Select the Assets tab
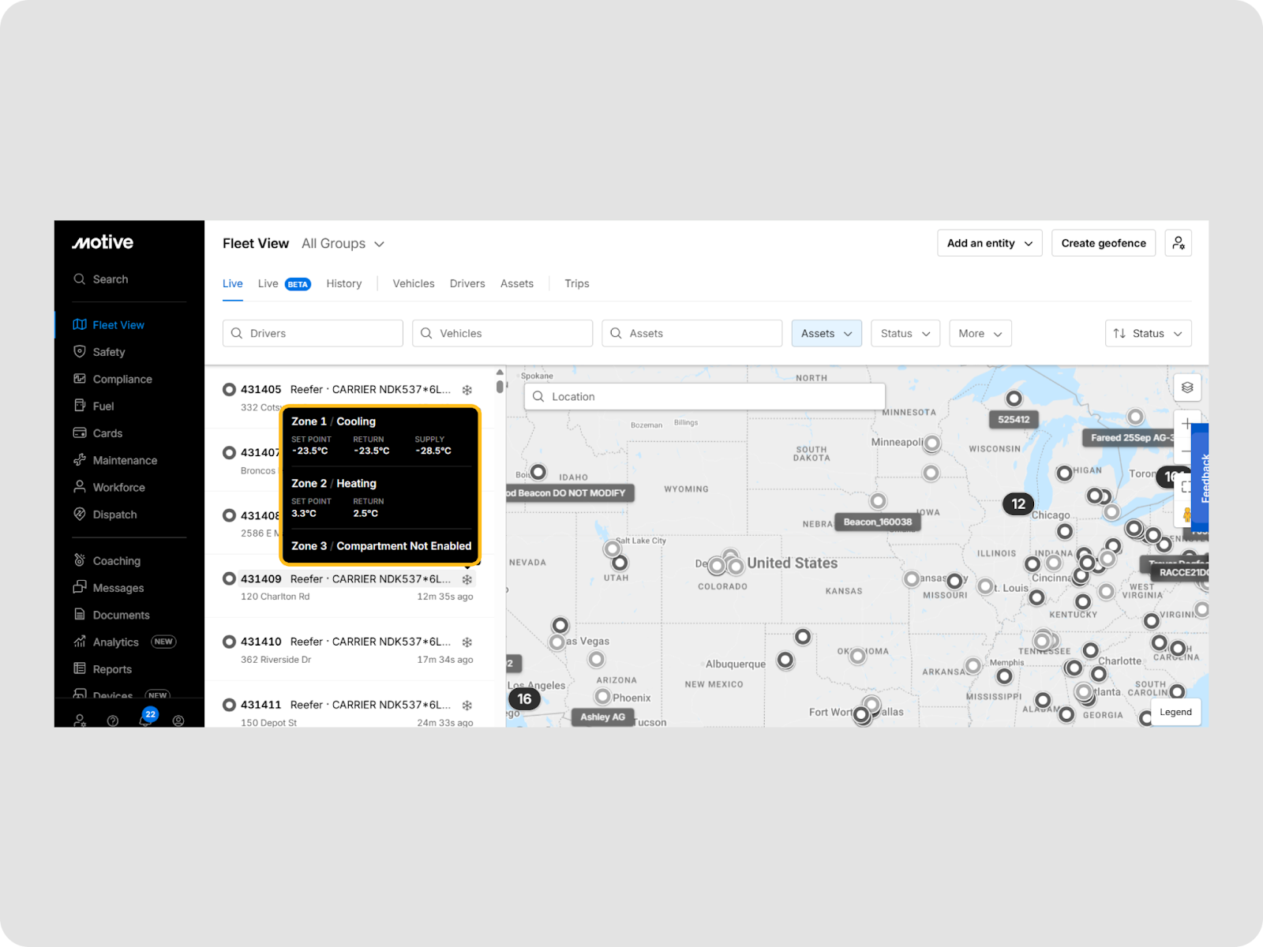The image size is (1263, 947). click(x=517, y=284)
